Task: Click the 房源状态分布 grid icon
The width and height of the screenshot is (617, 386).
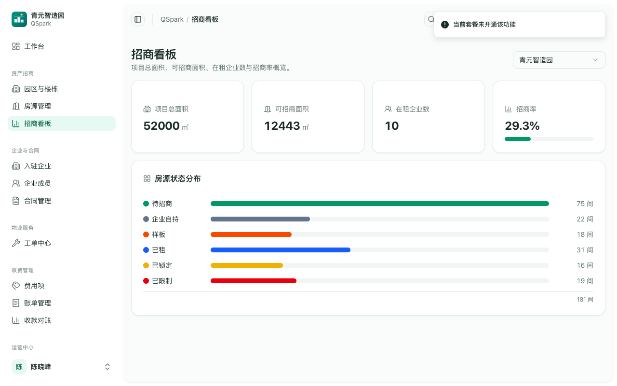Action: [x=147, y=179]
